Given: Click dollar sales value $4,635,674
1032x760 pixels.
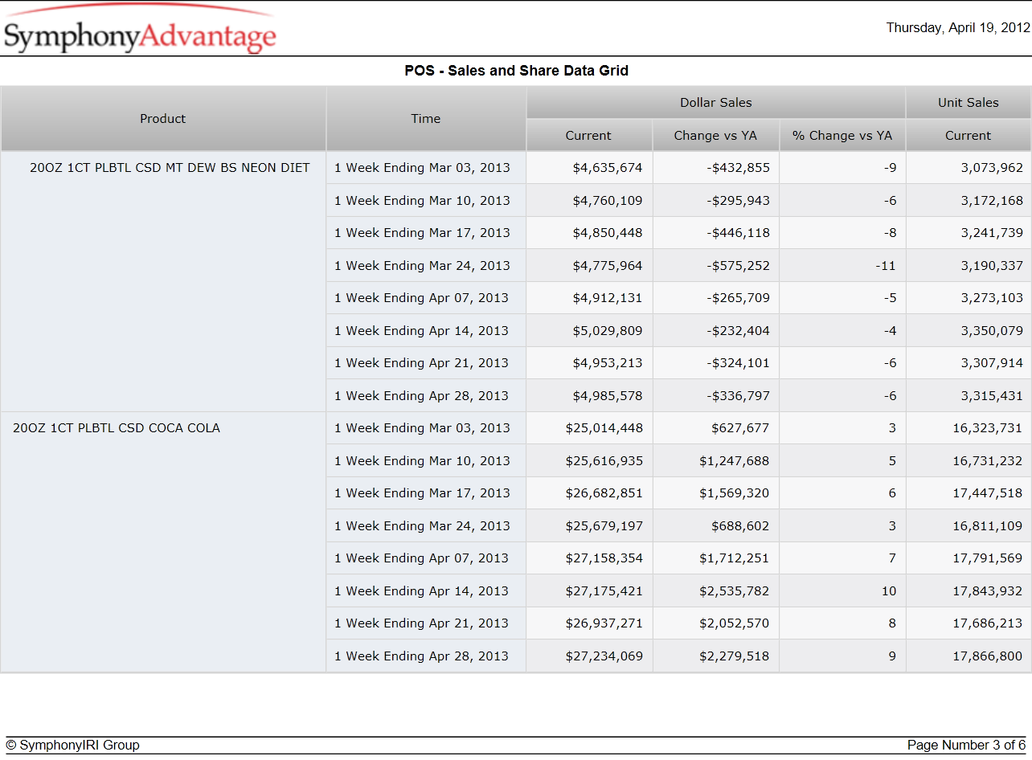Looking at the screenshot, I should [x=608, y=168].
